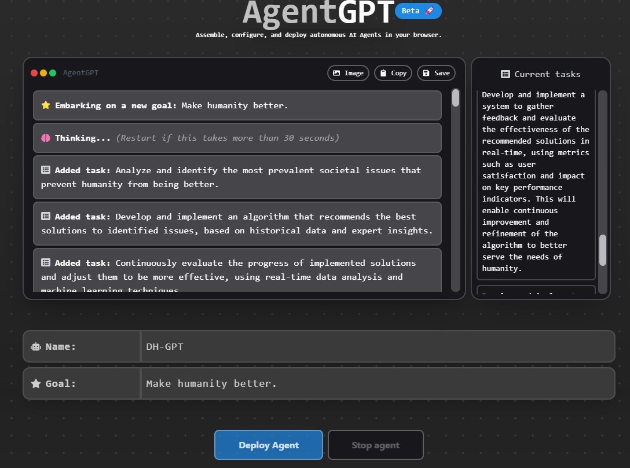Click the green window dot
The width and height of the screenshot is (630, 468).
coord(53,73)
